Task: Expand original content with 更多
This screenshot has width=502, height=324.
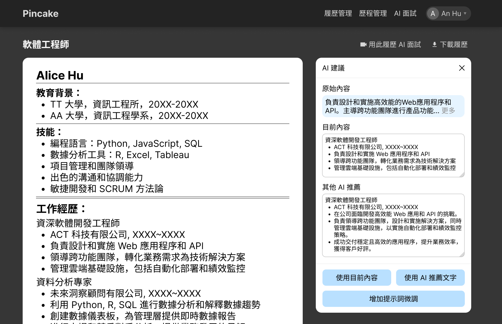Action: pyautogui.click(x=448, y=111)
